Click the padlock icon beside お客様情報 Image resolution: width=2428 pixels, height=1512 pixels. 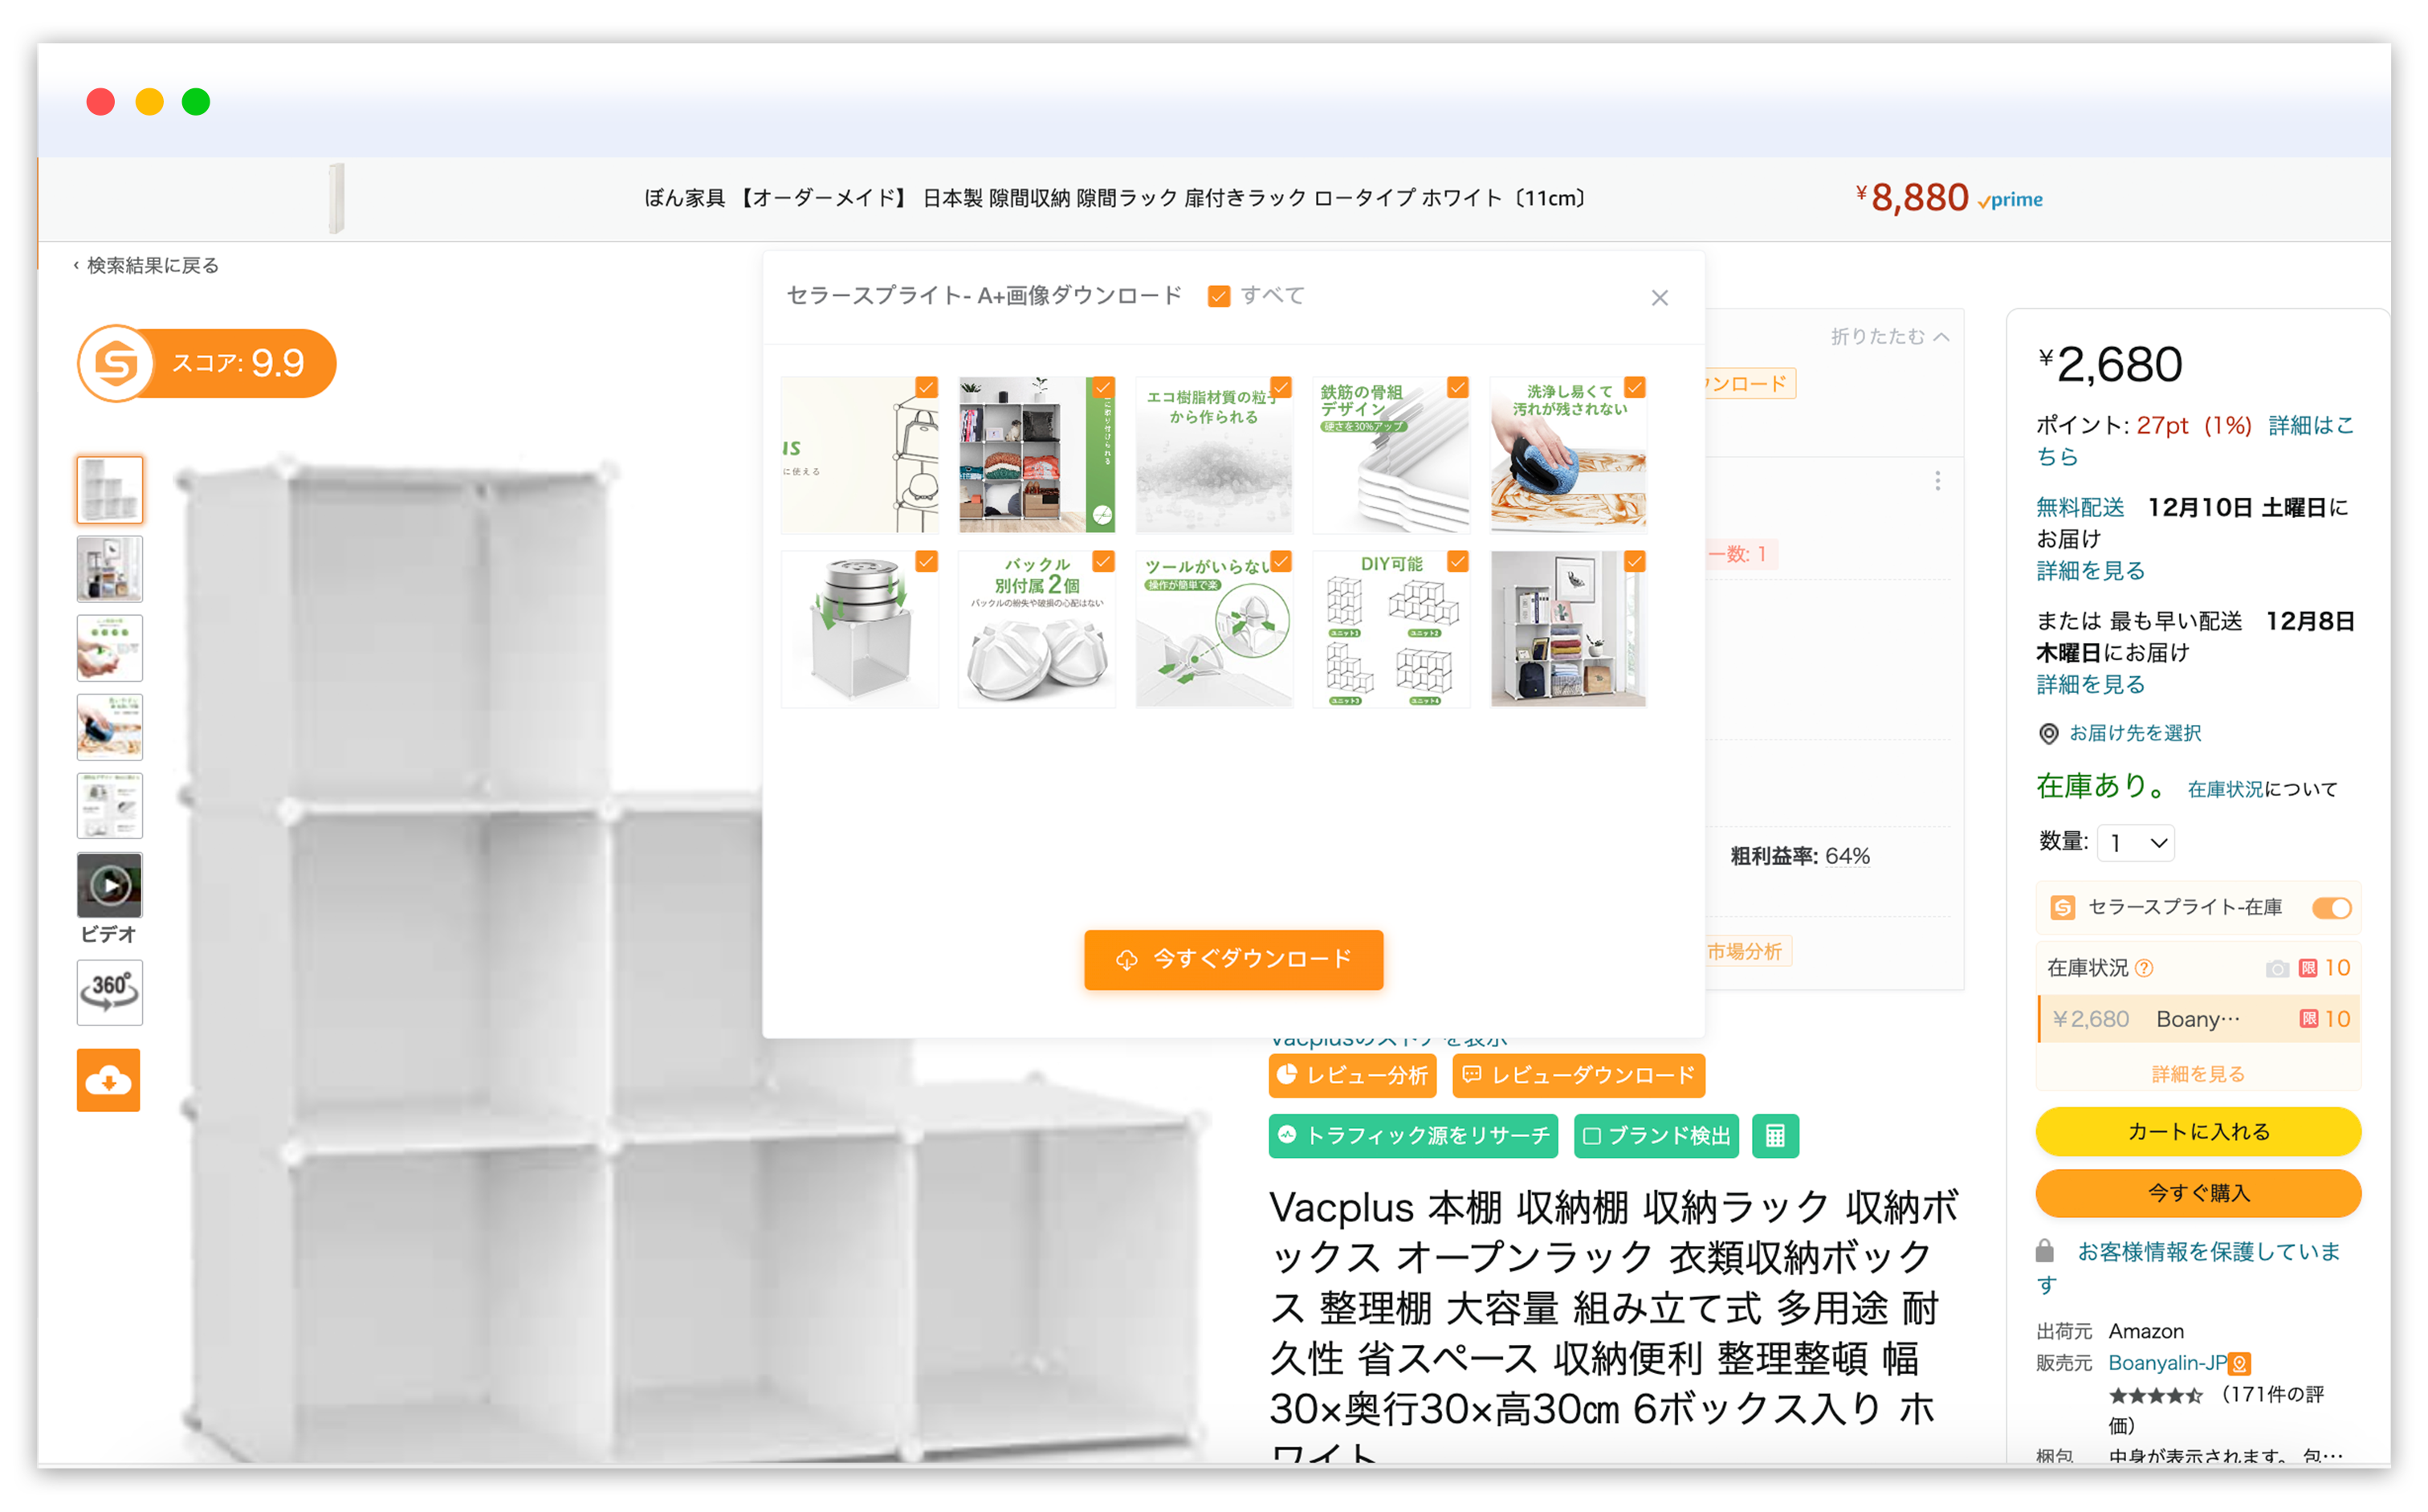pos(2045,1251)
